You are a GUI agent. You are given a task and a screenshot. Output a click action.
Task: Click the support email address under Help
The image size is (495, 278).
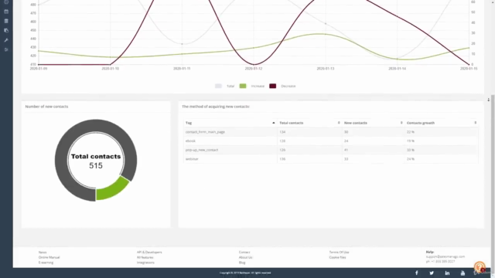point(445,256)
